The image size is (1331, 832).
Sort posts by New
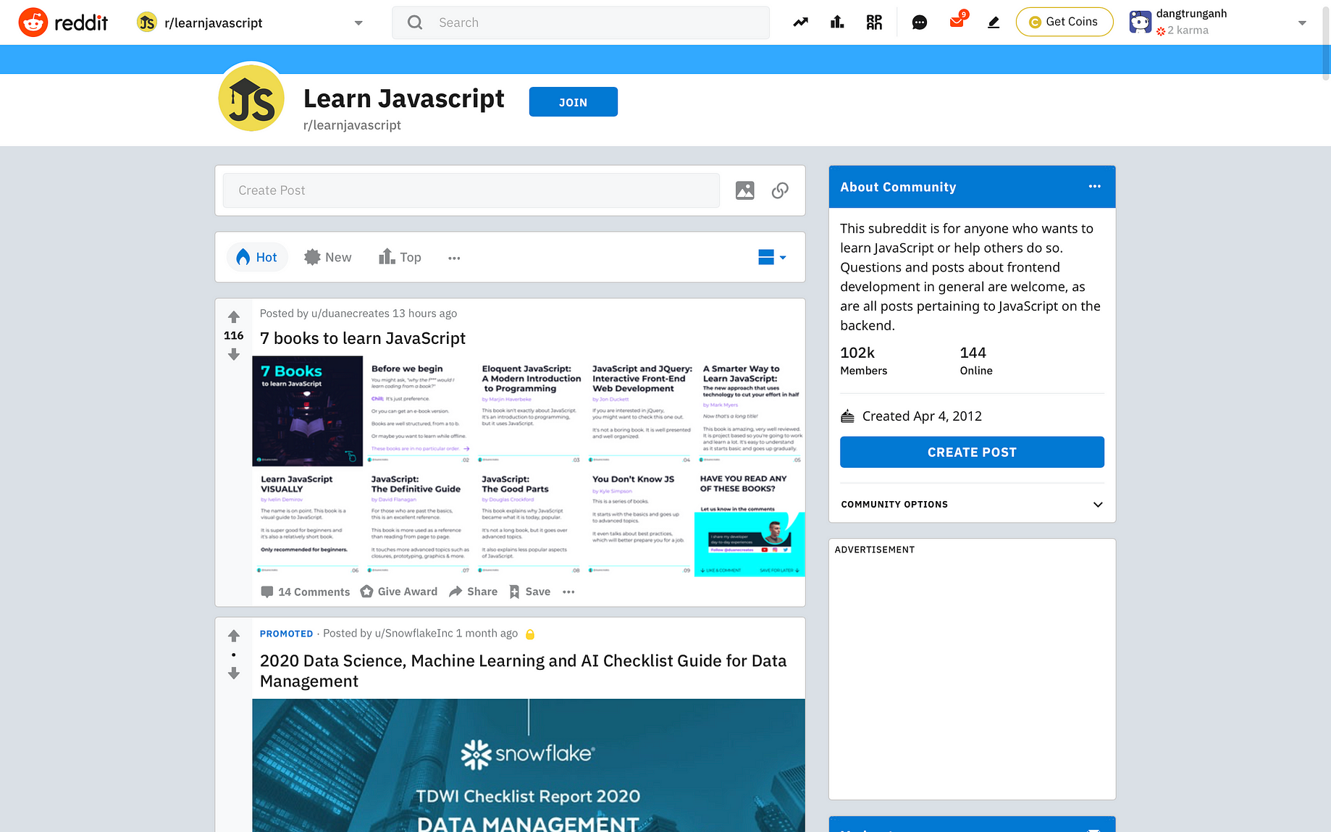[328, 257]
